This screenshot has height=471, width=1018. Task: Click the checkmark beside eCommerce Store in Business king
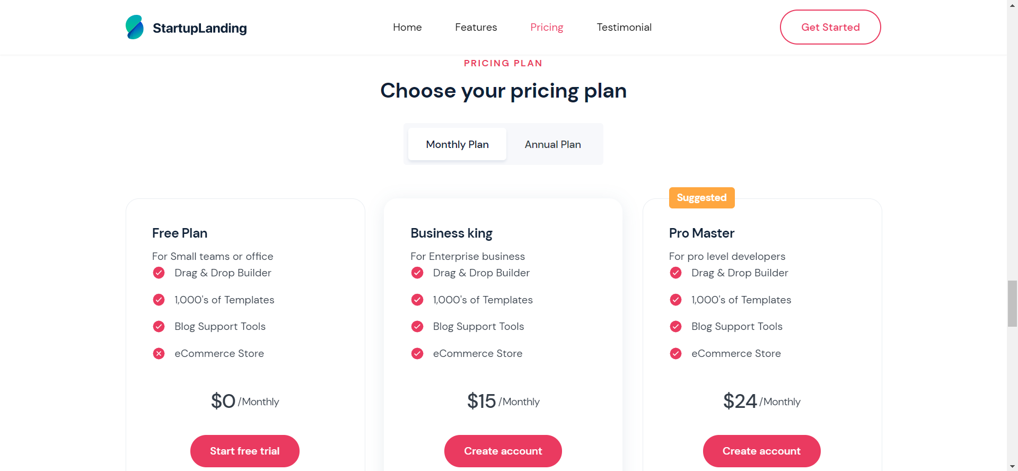pos(417,353)
